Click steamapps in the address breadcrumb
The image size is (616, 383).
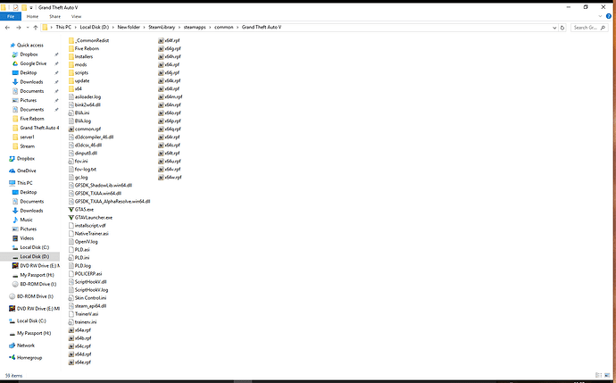point(195,27)
